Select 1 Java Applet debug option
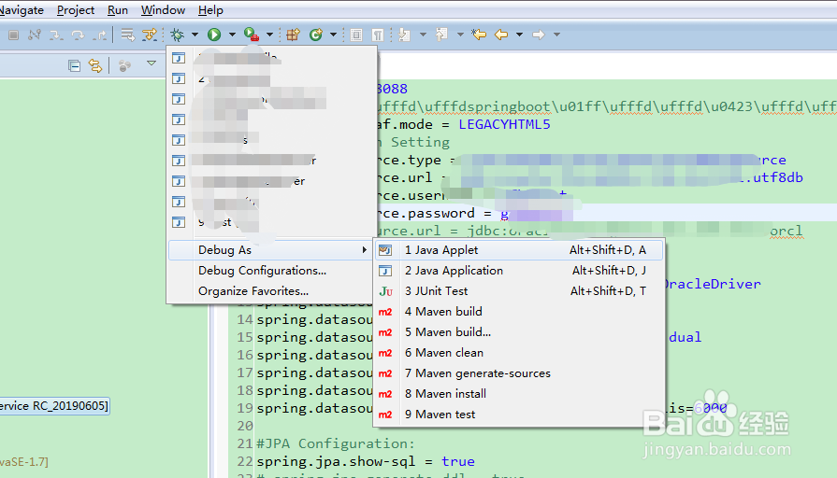Screen dimensions: 837x478 519,250
